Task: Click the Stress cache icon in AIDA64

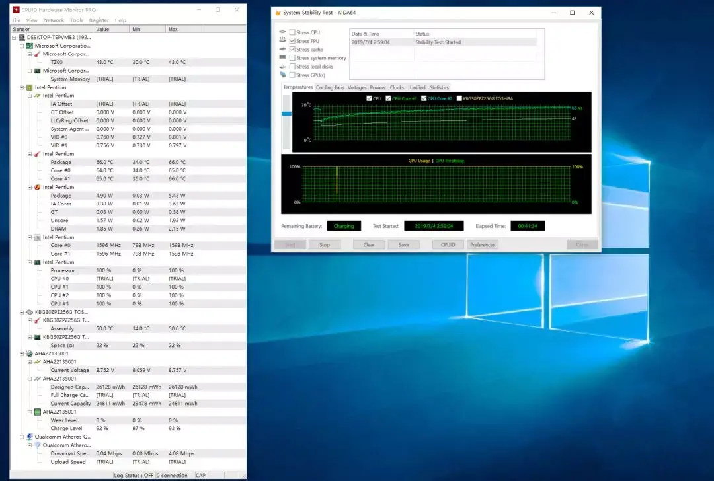Action: point(282,49)
